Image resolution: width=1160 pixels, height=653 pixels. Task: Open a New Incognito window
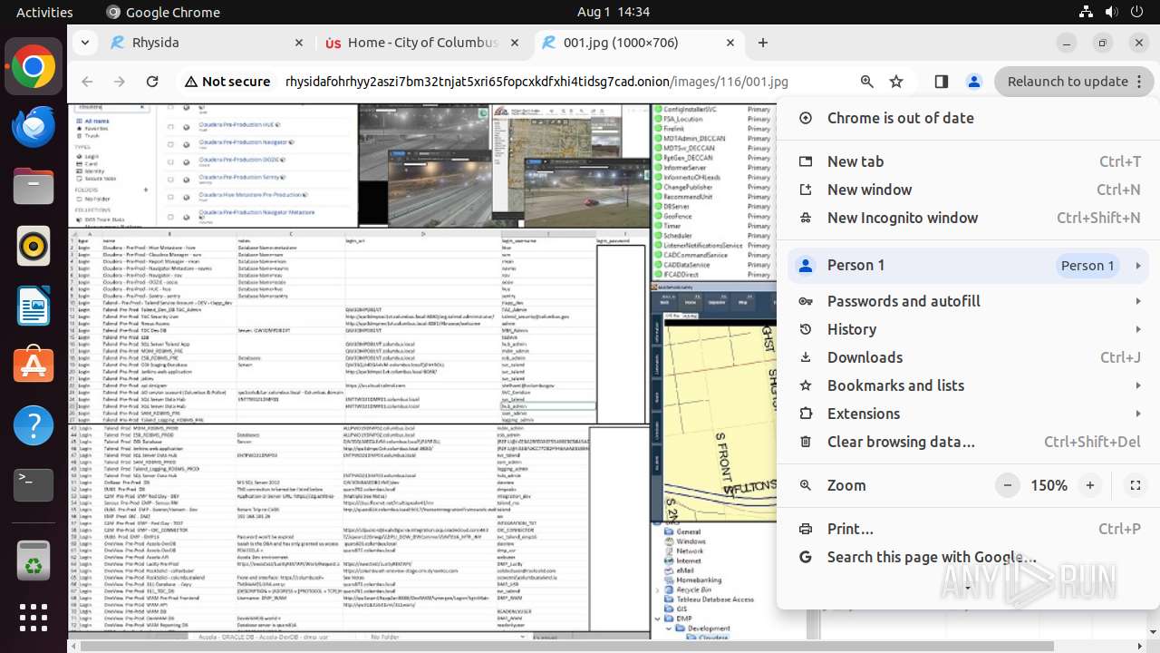[968, 218]
